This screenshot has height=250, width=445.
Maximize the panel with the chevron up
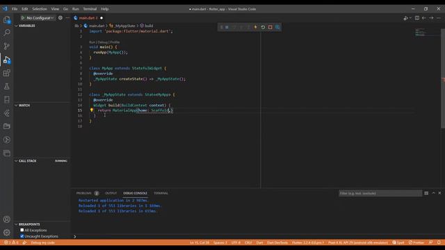pos(433,193)
